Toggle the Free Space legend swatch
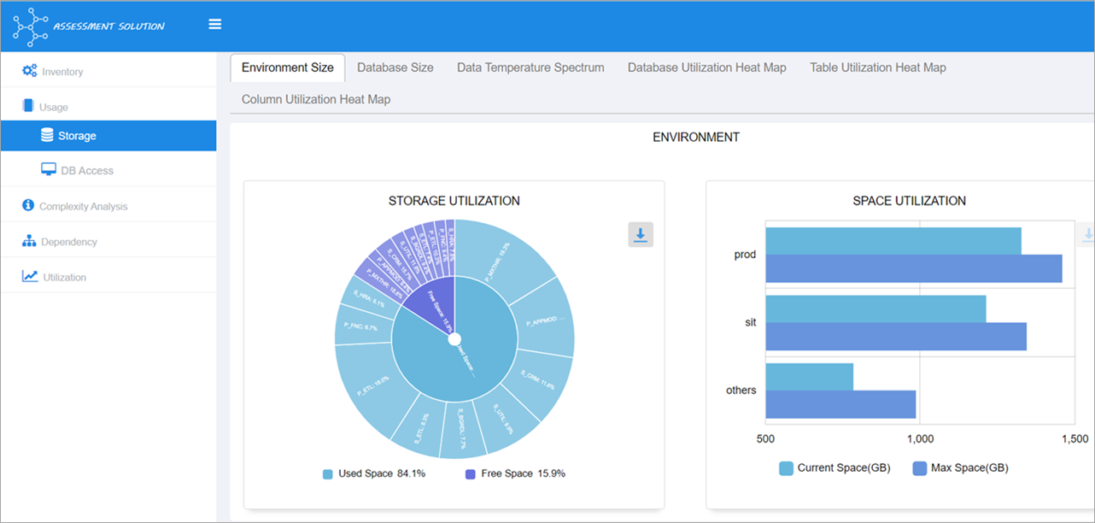Viewport: 1095px width, 523px height. [471, 473]
